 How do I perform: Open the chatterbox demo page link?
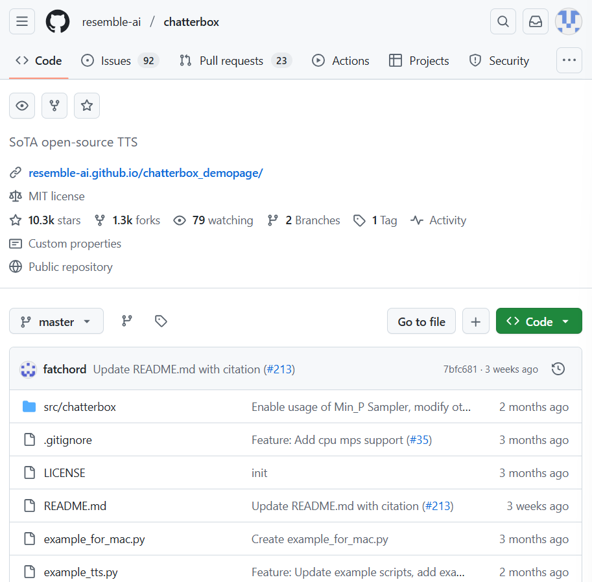click(145, 173)
